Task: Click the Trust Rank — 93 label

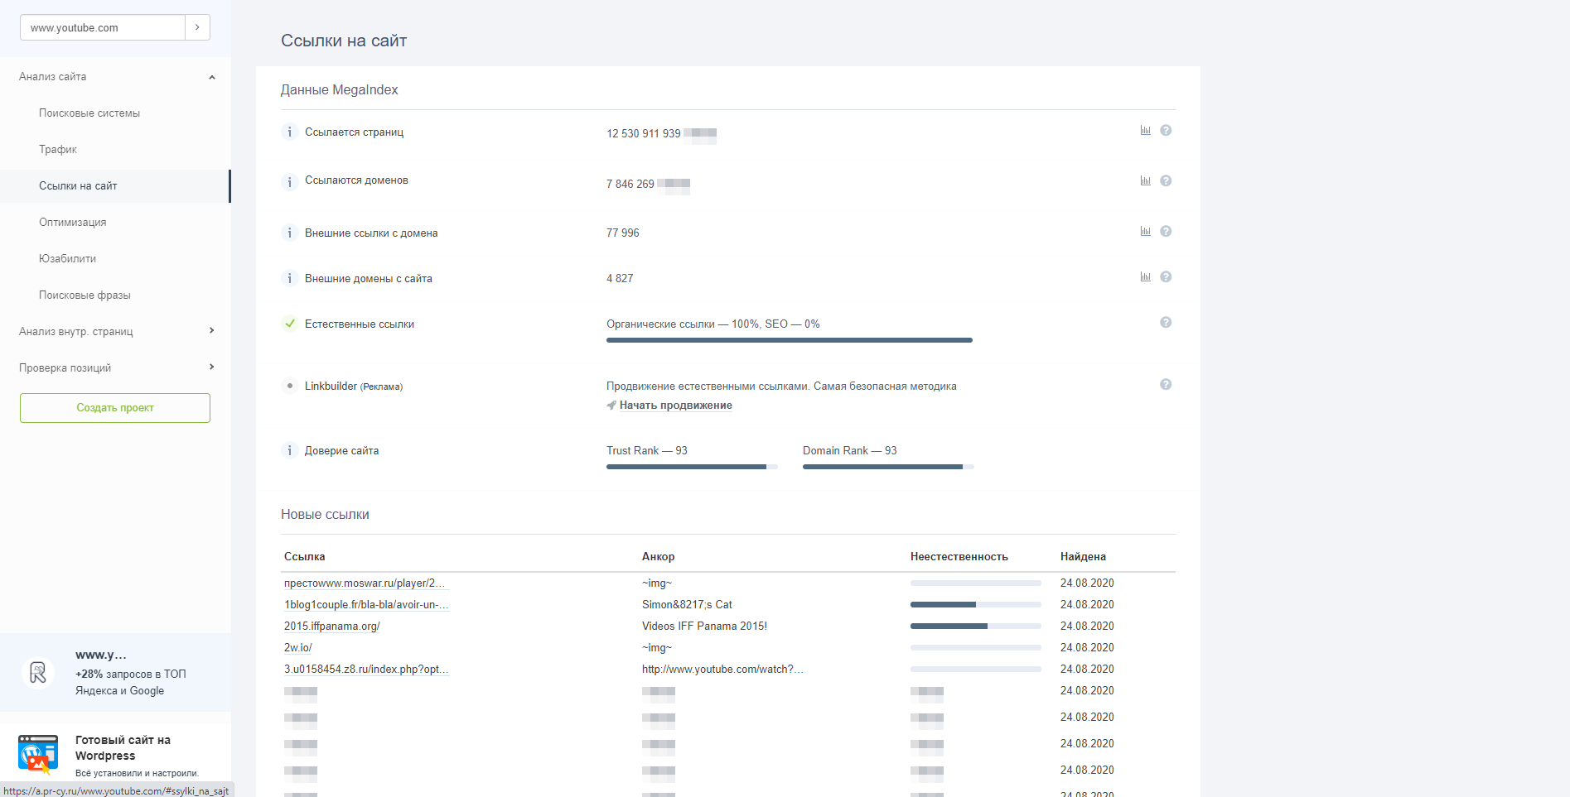Action: click(647, 451)
